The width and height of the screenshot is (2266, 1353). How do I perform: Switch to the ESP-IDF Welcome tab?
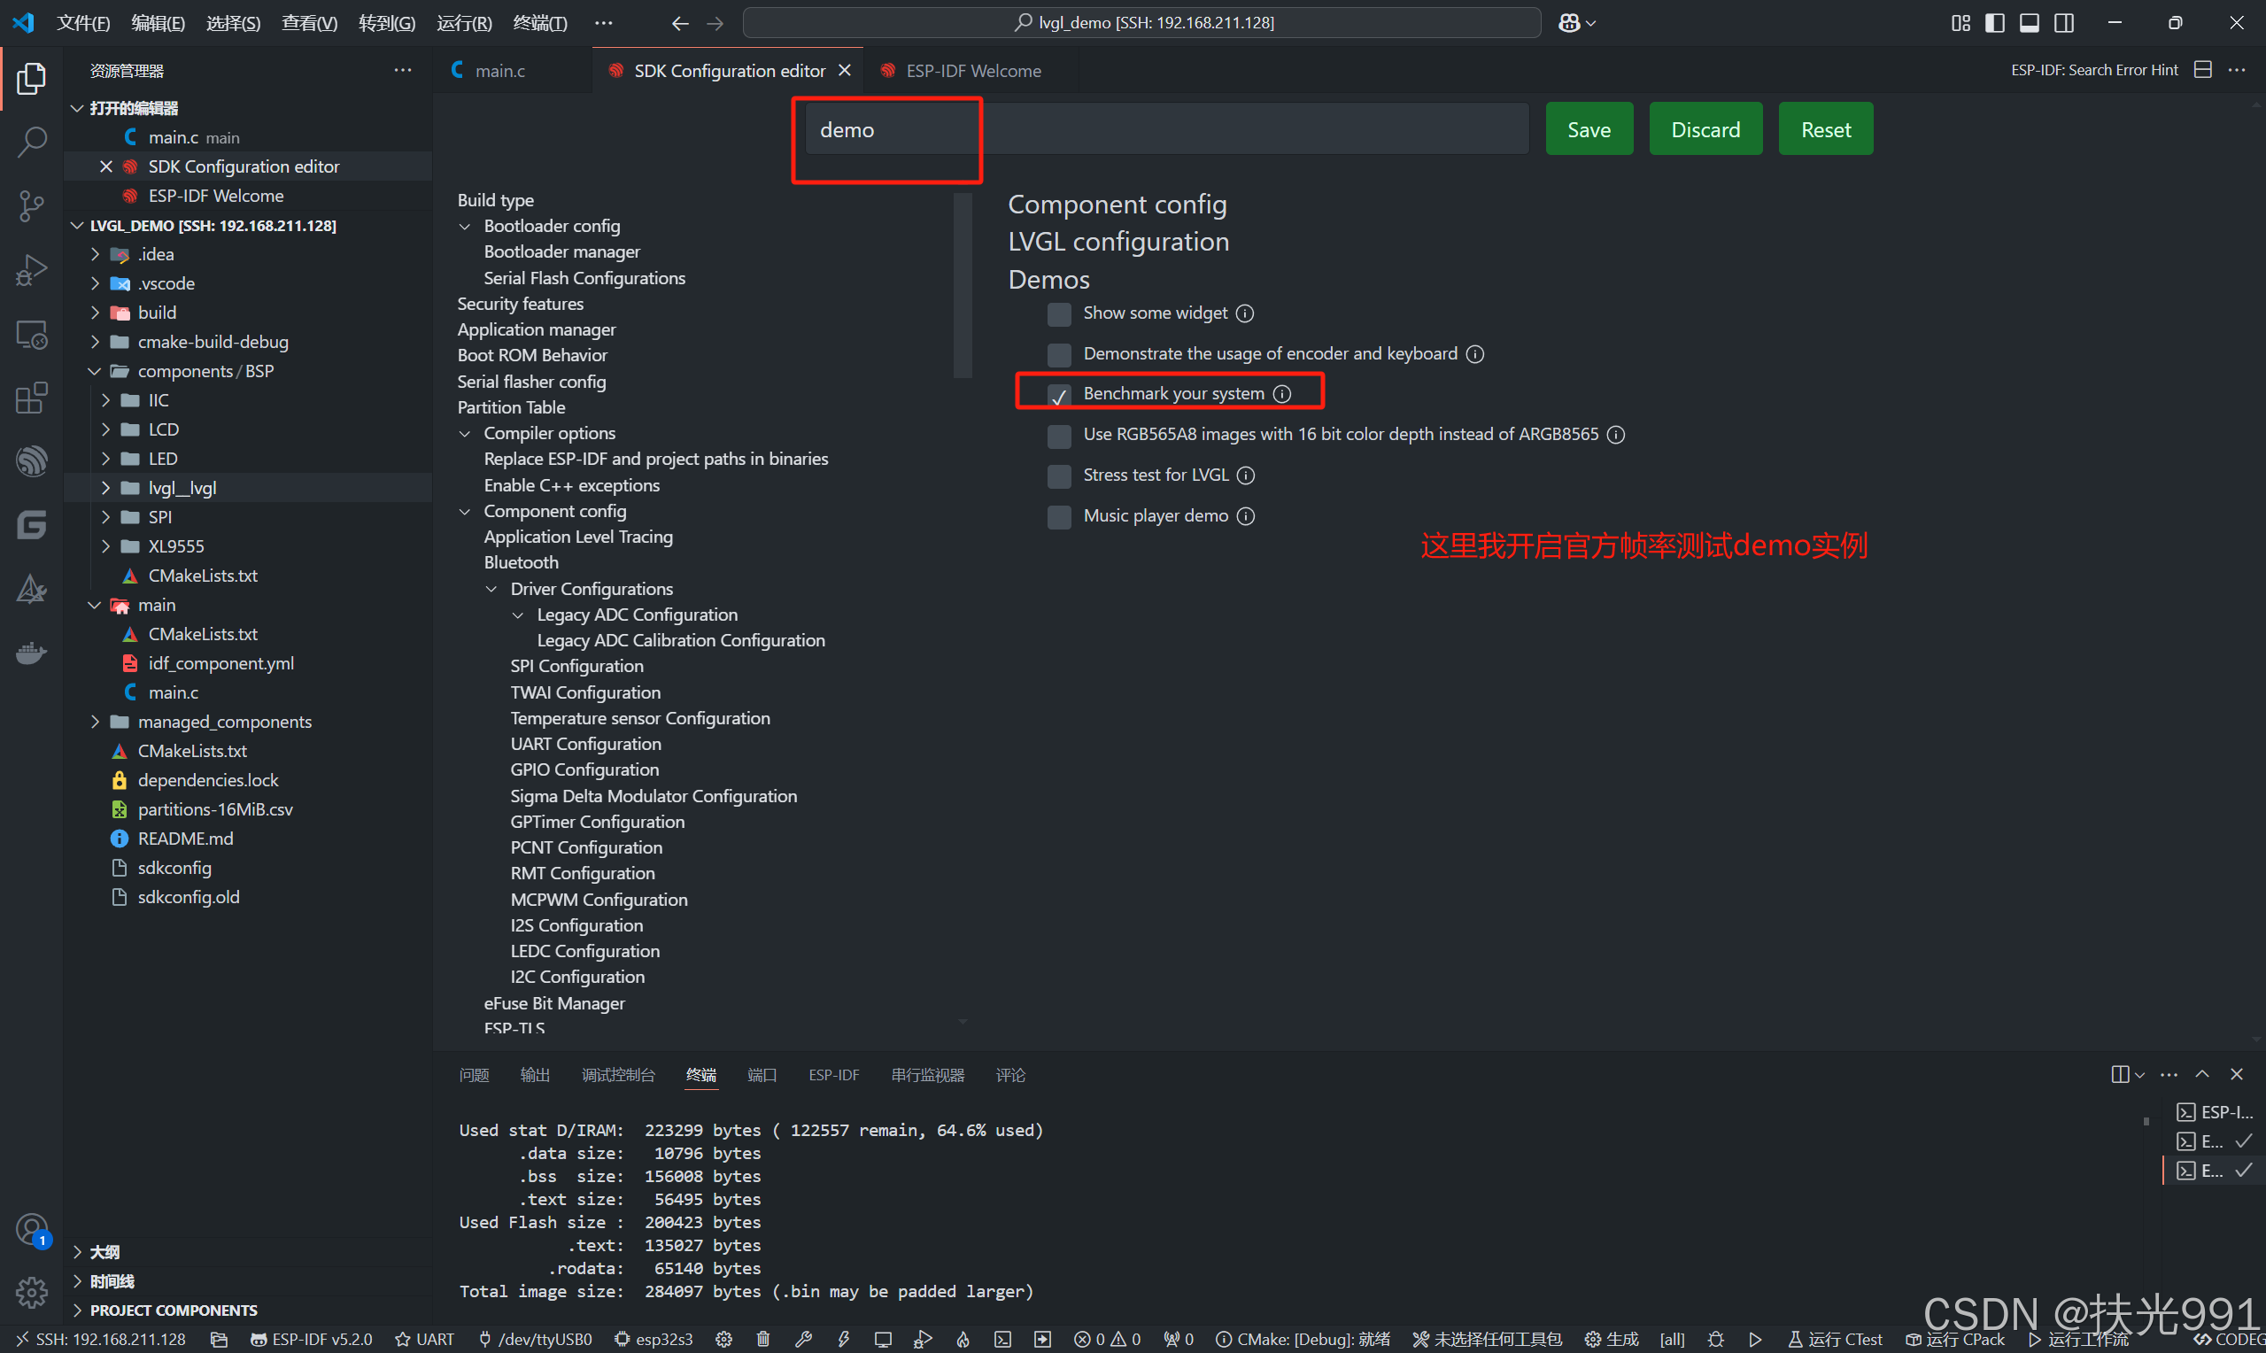[x=972, y=70]
